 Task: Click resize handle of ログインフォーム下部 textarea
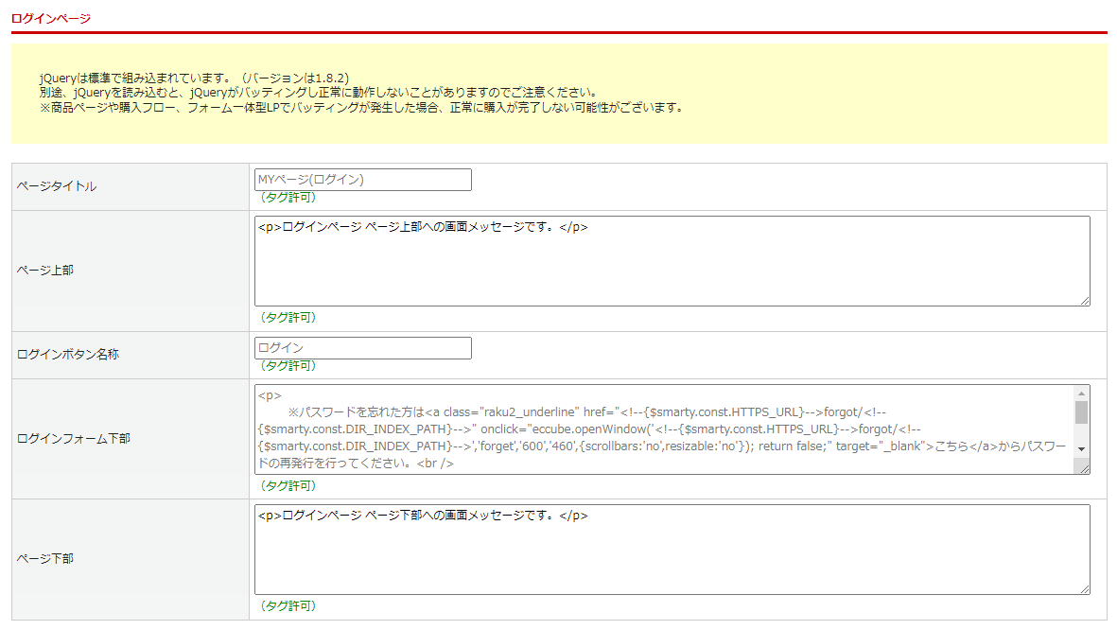click(x=1084, y=468)
